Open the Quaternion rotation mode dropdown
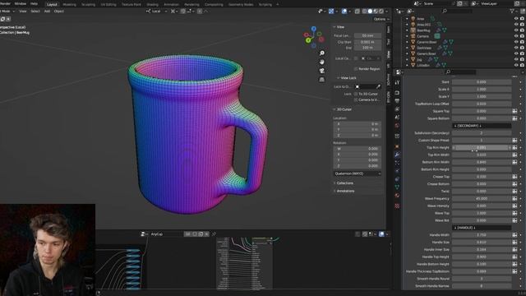526x296 pixels. (358, 173)
